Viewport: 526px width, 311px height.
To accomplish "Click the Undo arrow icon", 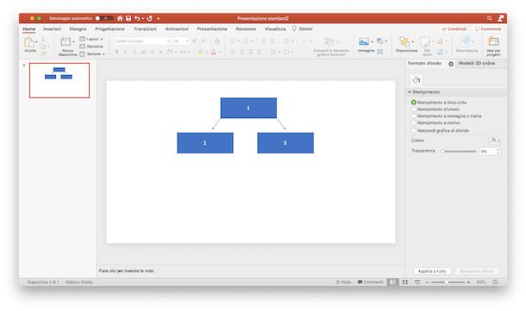I will (x=137, y=18).
